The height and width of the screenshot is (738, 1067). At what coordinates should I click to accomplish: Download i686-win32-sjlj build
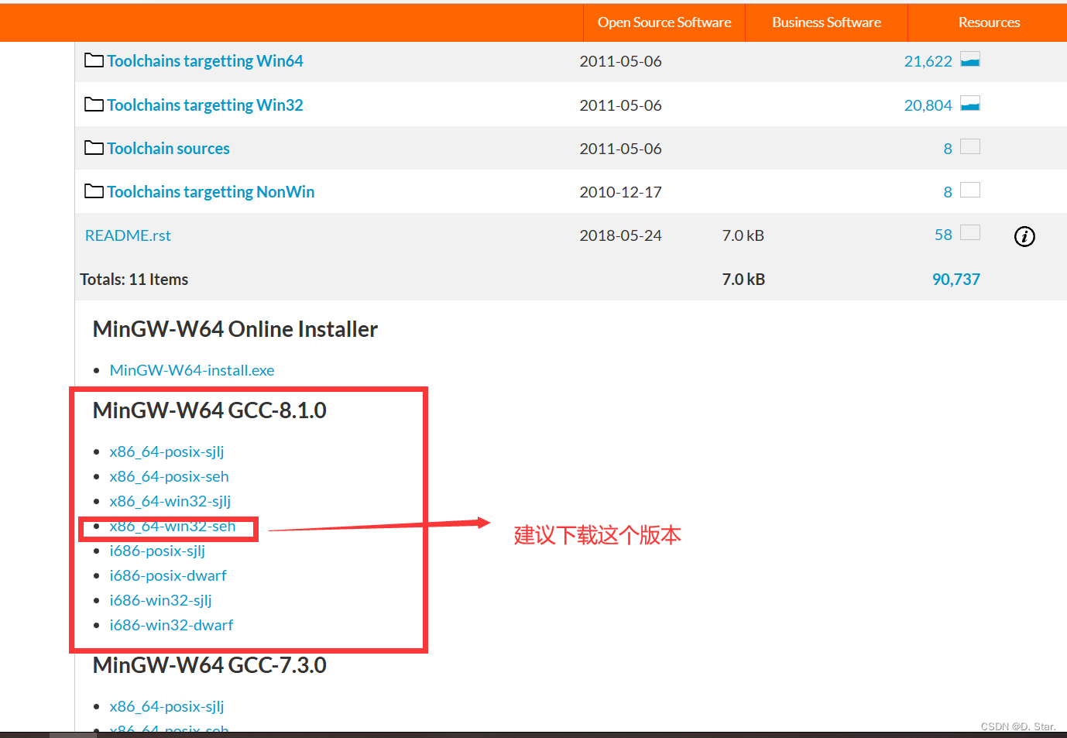pyautogui.click(x=160, y=600)
